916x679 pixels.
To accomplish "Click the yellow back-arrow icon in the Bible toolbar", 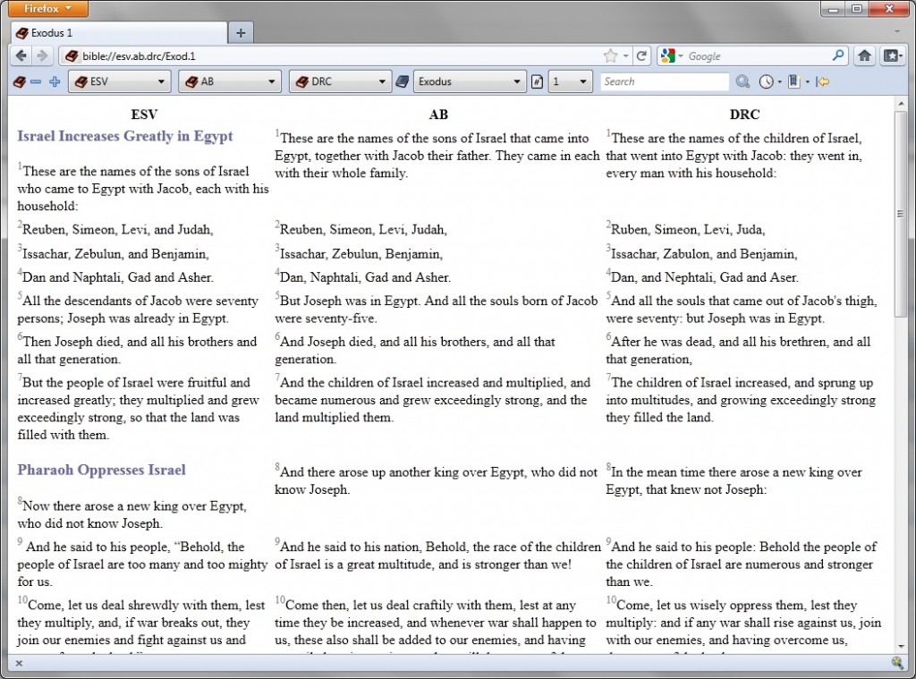I will pos(823,82).
